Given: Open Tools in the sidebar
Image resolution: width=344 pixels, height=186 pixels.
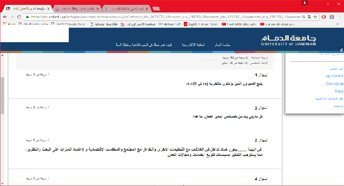Looking at the screenshot, I should point(339,91).
